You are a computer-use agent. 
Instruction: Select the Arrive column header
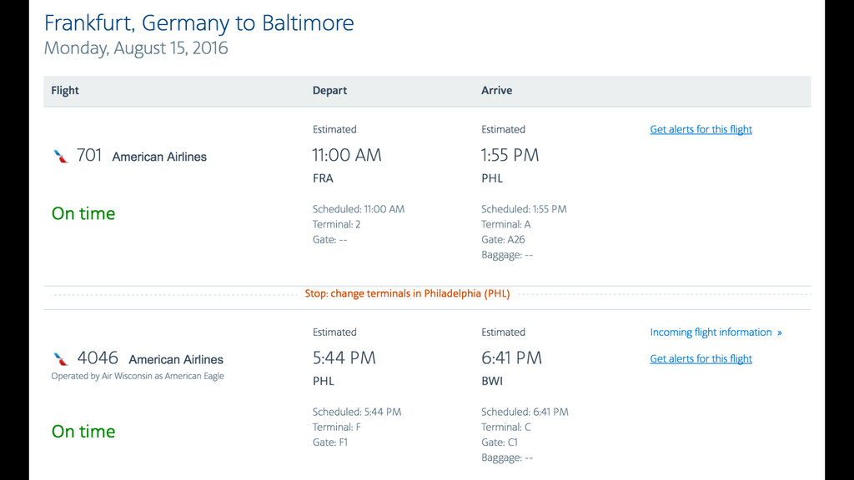click(x=496, y=90)
